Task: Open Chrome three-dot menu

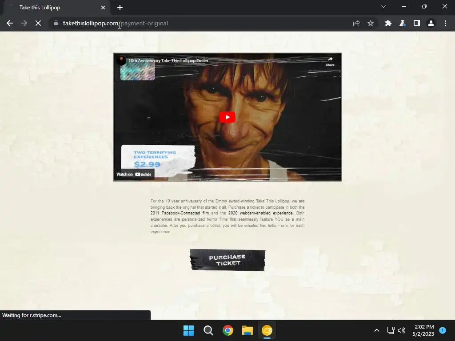Action: 445,23
